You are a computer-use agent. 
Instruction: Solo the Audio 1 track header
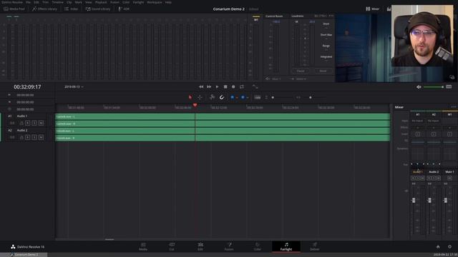34,123
